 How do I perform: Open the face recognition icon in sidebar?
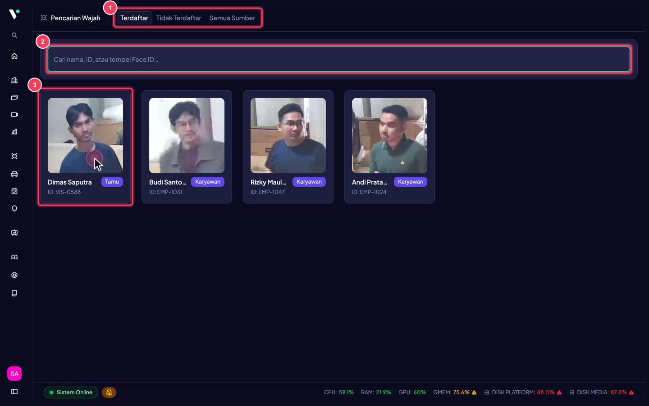coord(14,156)
